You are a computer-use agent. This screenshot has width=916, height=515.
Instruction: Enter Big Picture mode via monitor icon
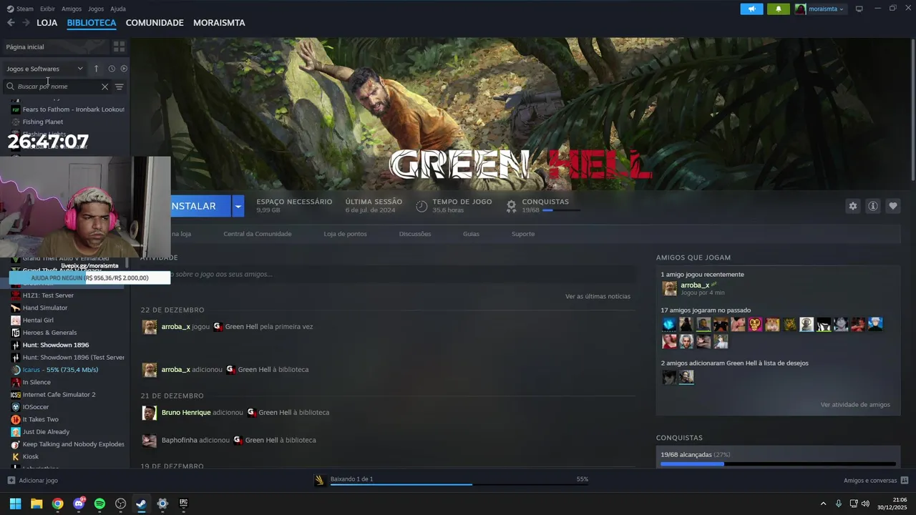[859, 9]
